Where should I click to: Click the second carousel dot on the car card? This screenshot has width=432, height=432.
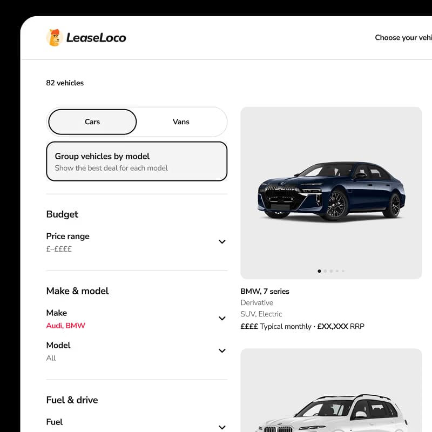pos(325,271)
